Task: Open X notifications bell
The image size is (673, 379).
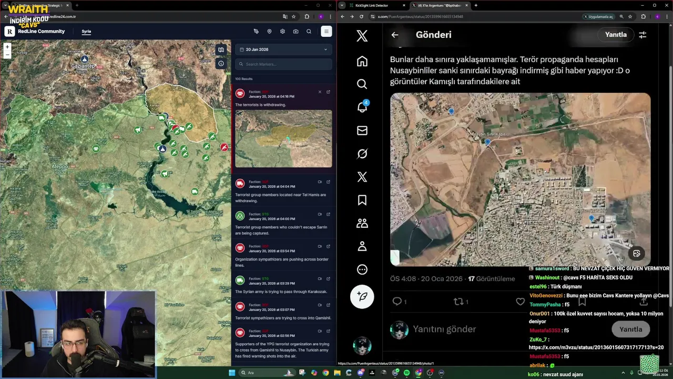Action: (362, 107)
